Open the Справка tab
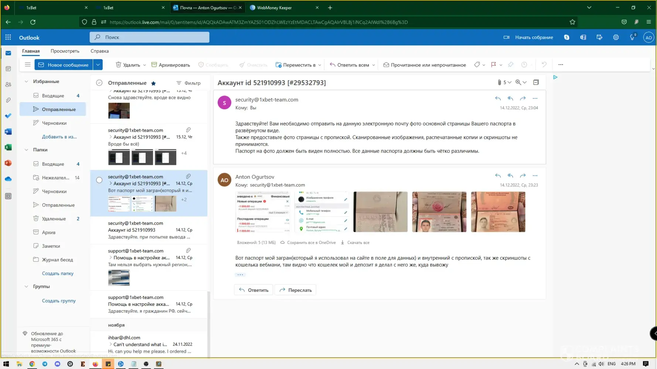Image resolution: width=657 pixels, height=369 pixels. pyautogui.click(x=99, y=51)
